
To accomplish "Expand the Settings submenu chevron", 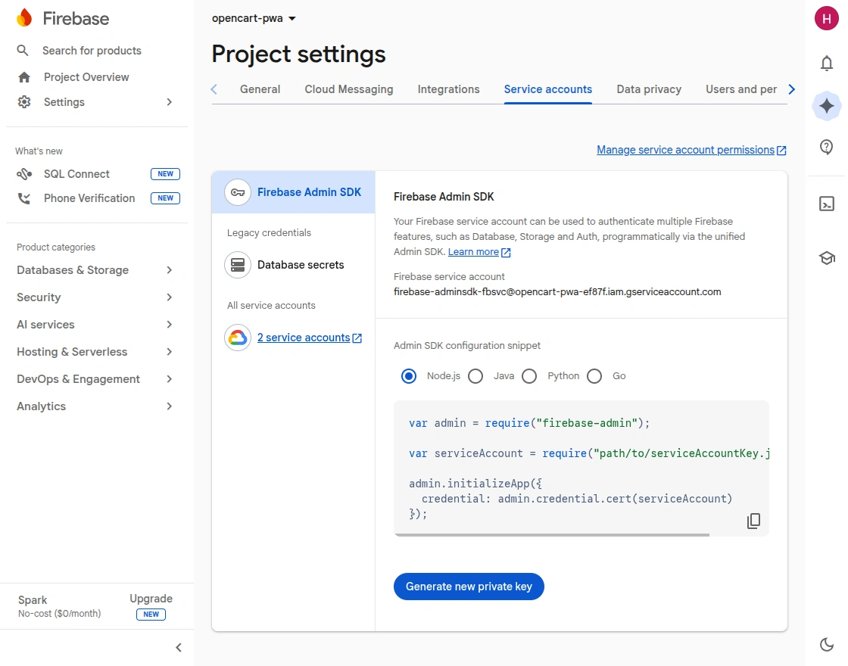I will 170,101.
